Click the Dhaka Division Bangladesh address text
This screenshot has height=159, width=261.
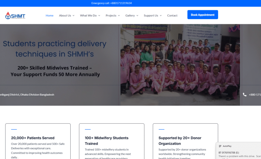point(27,95)
